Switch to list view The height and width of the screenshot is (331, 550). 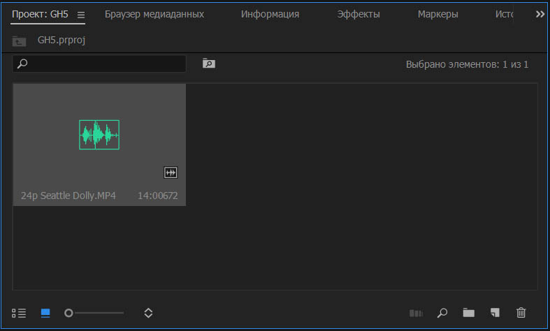click(19, 313)
